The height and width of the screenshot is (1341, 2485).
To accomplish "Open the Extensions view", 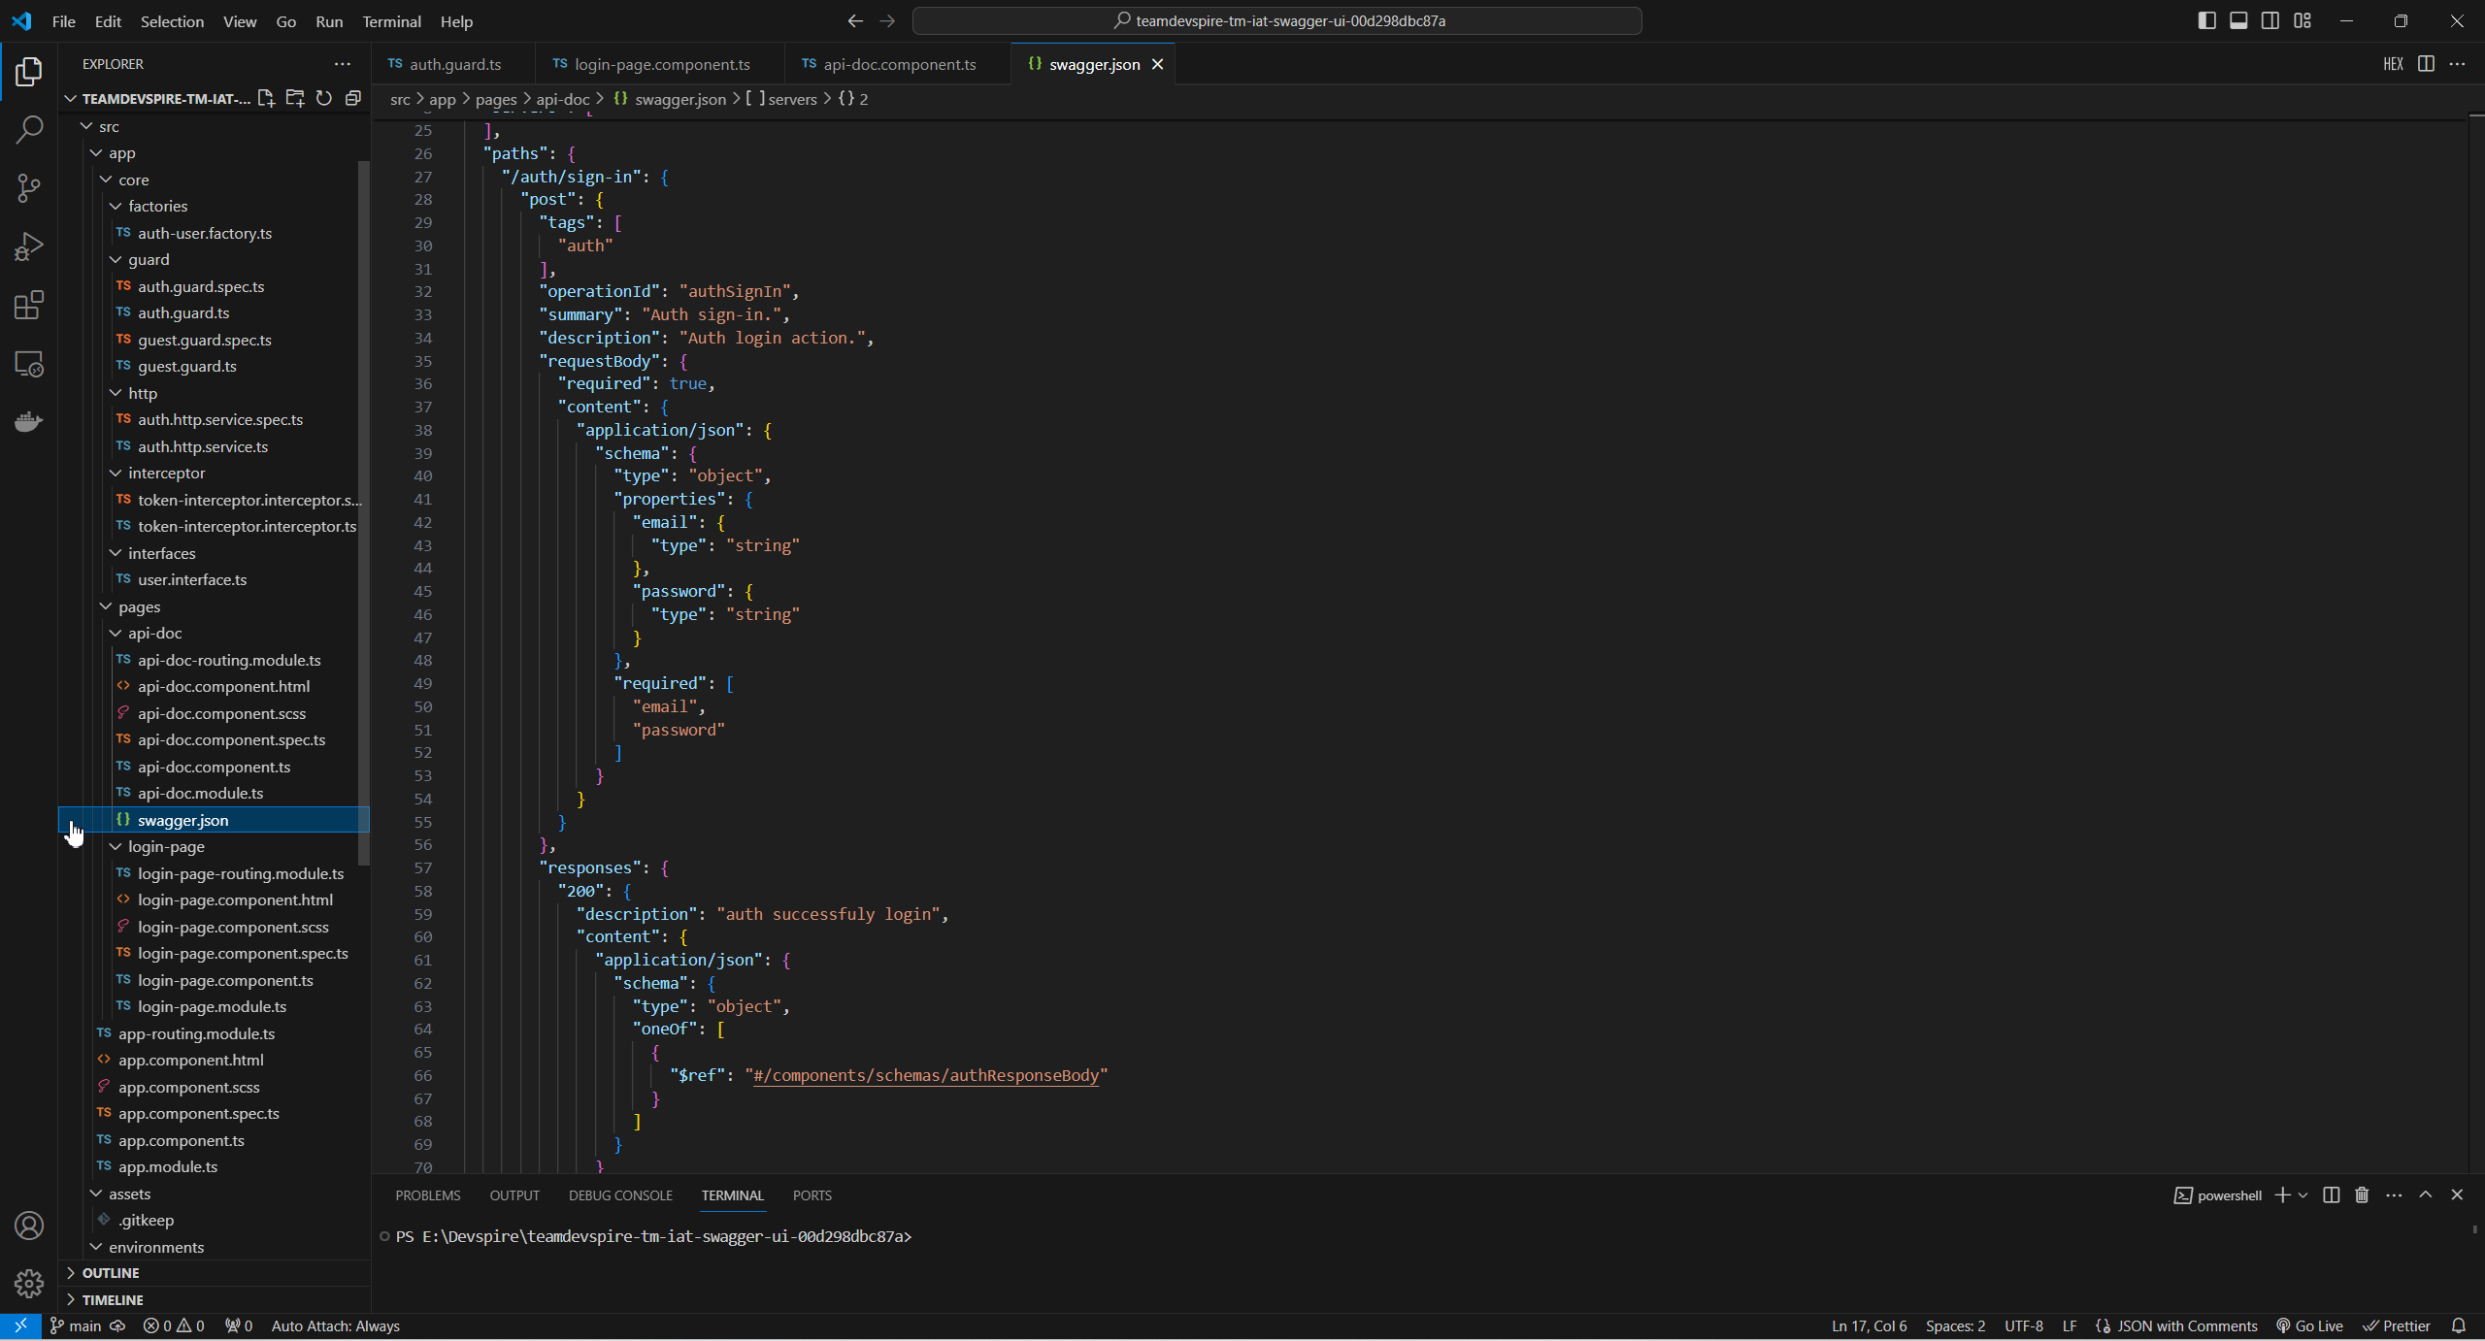I will tap(29, 306).
